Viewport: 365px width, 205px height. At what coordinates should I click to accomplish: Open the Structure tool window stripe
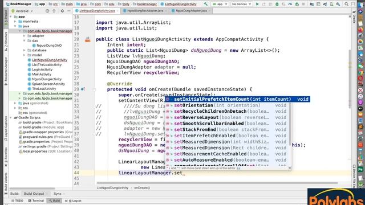[x=6, y=42]
